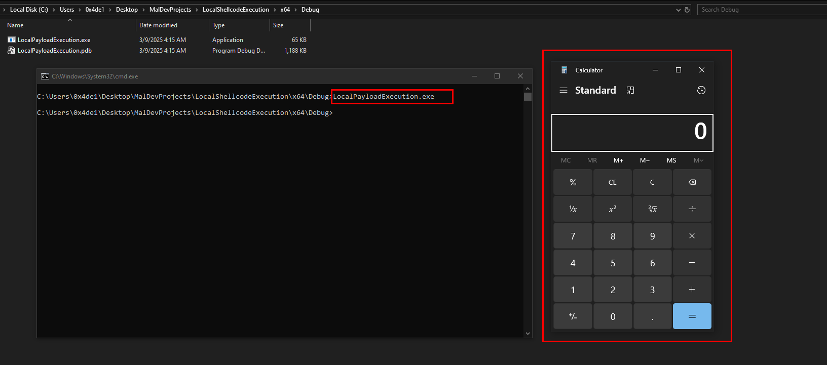Click the equals key in Calculator
Screen dimensions: 827x365
692,316
